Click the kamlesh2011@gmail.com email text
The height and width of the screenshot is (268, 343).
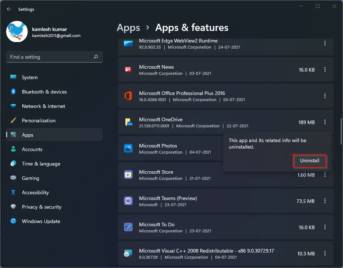56,36
